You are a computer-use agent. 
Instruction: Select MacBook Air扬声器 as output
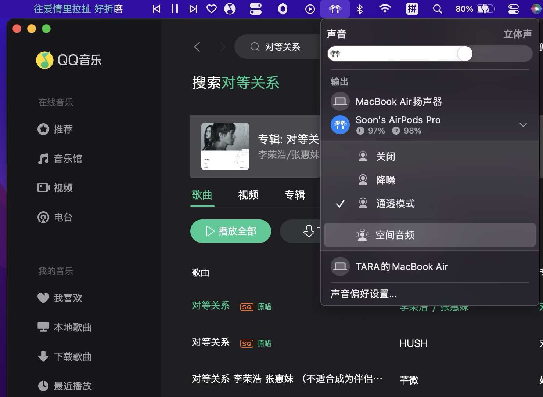pos(430,102)
